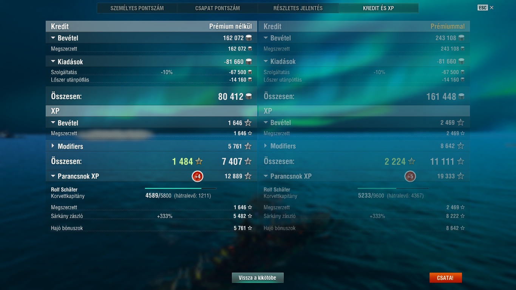516x290 pixels.
Task: Click the credits coin icon beside 80 412
Action: pyautogui.click(x=249, y=97)
